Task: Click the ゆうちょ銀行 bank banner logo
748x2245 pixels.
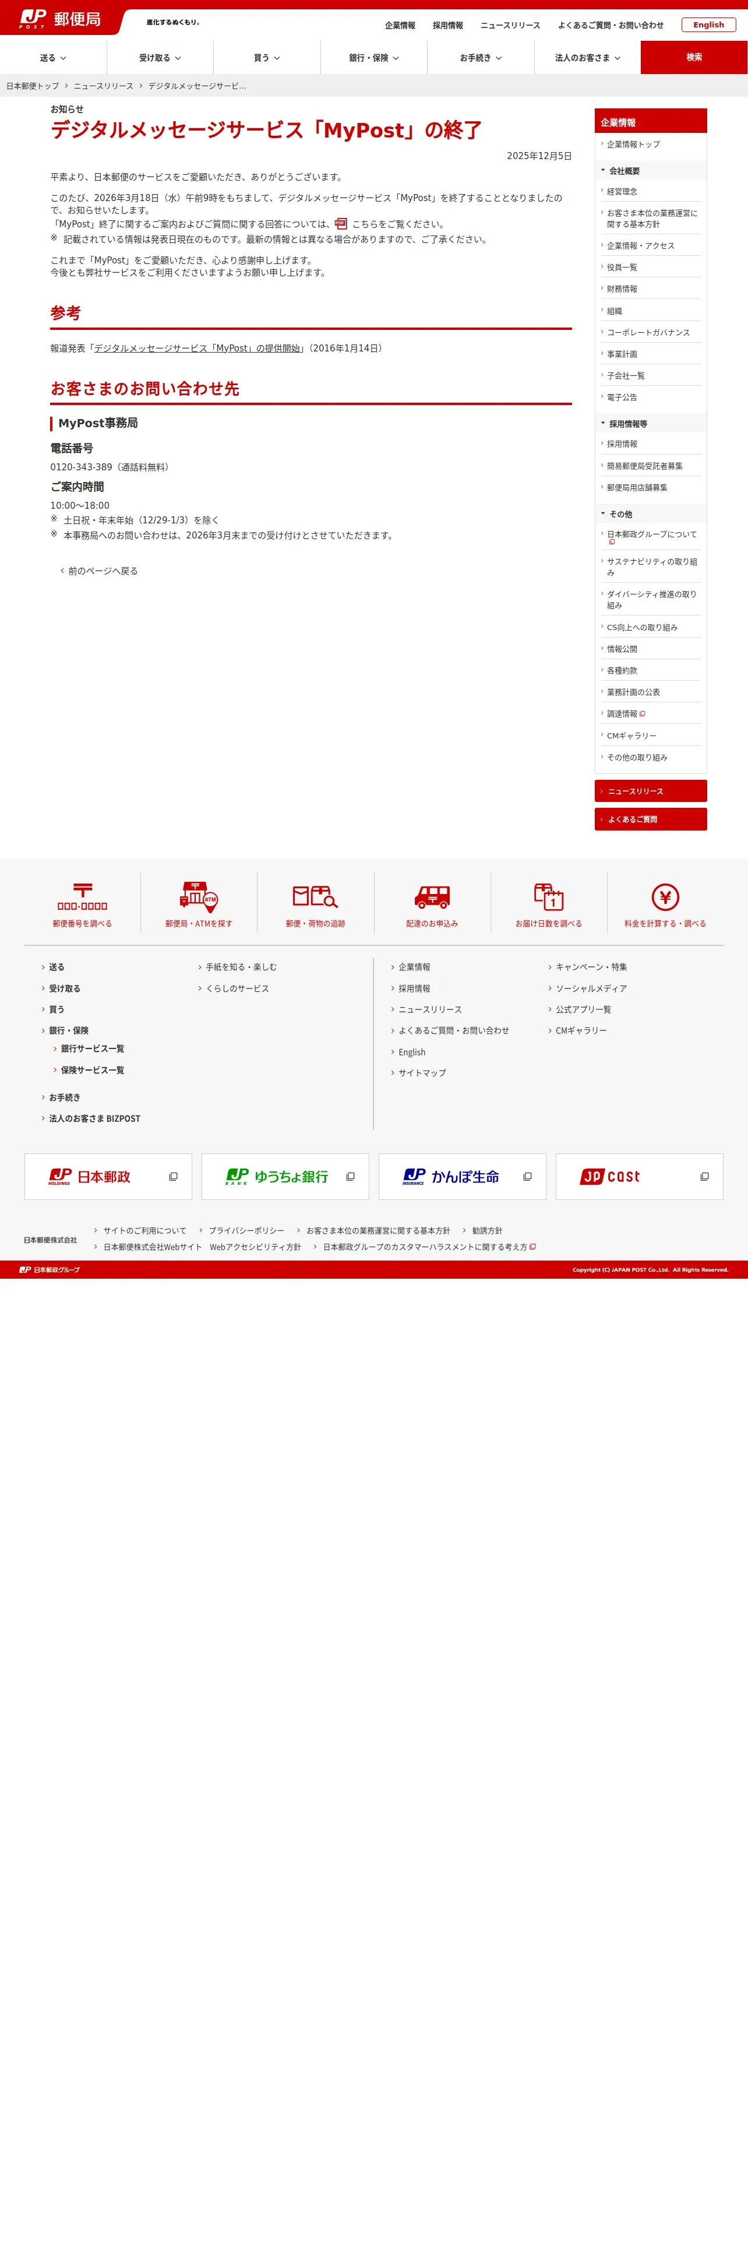Action: click(277, 1177)
